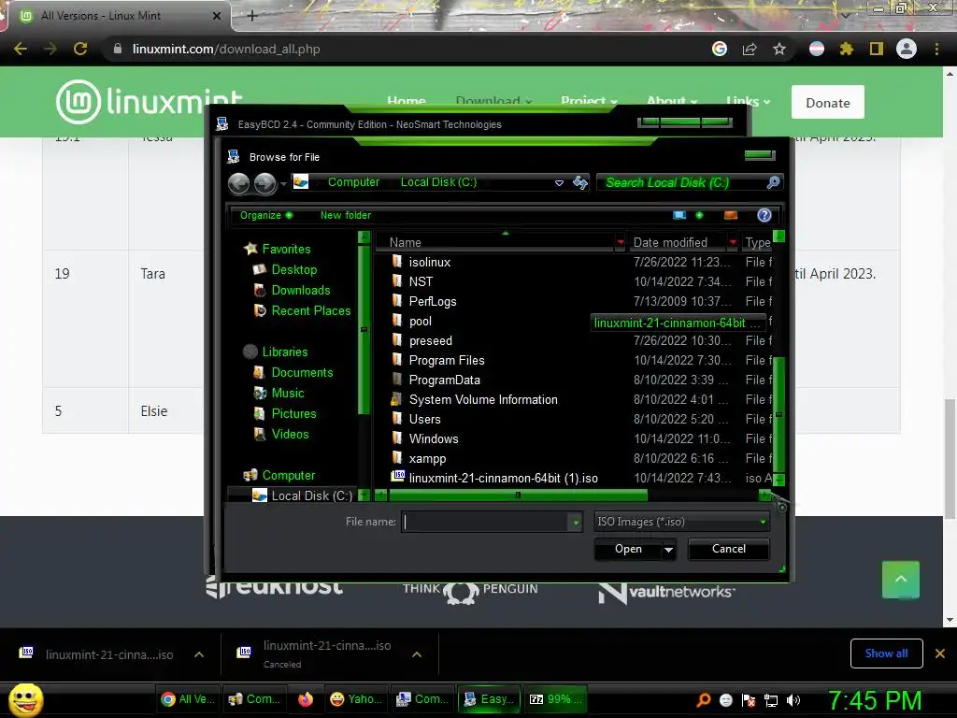Select the preseed folder
This screenshot has height=718, width=957.
click(430, 340)
